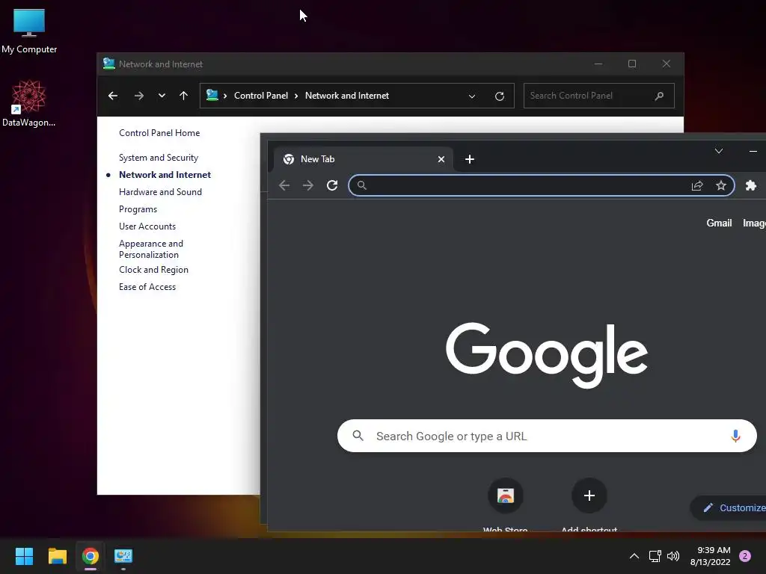766x574 pixels.
Task: Click Network and Internet breadcrumb segment
Action: pyautogui.click(x=347, y=96)
